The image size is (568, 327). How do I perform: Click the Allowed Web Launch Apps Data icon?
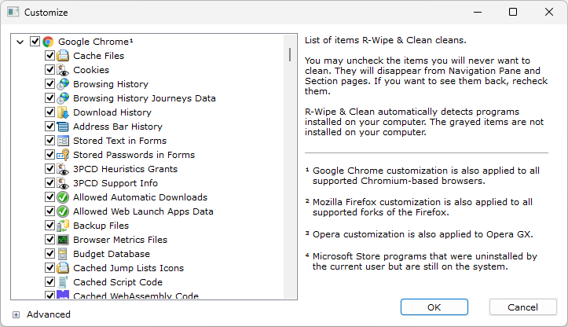coord(63,211)
